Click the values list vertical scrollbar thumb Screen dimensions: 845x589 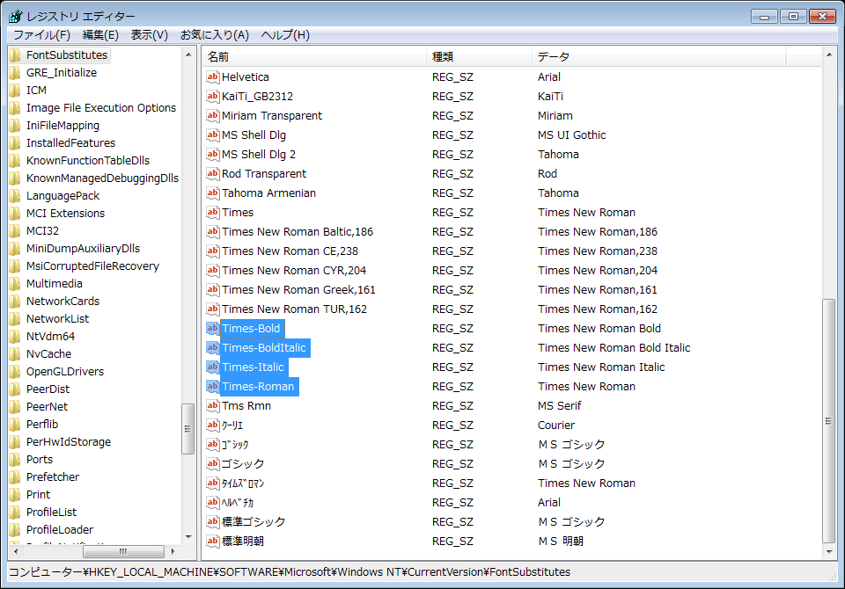[829, 421]
